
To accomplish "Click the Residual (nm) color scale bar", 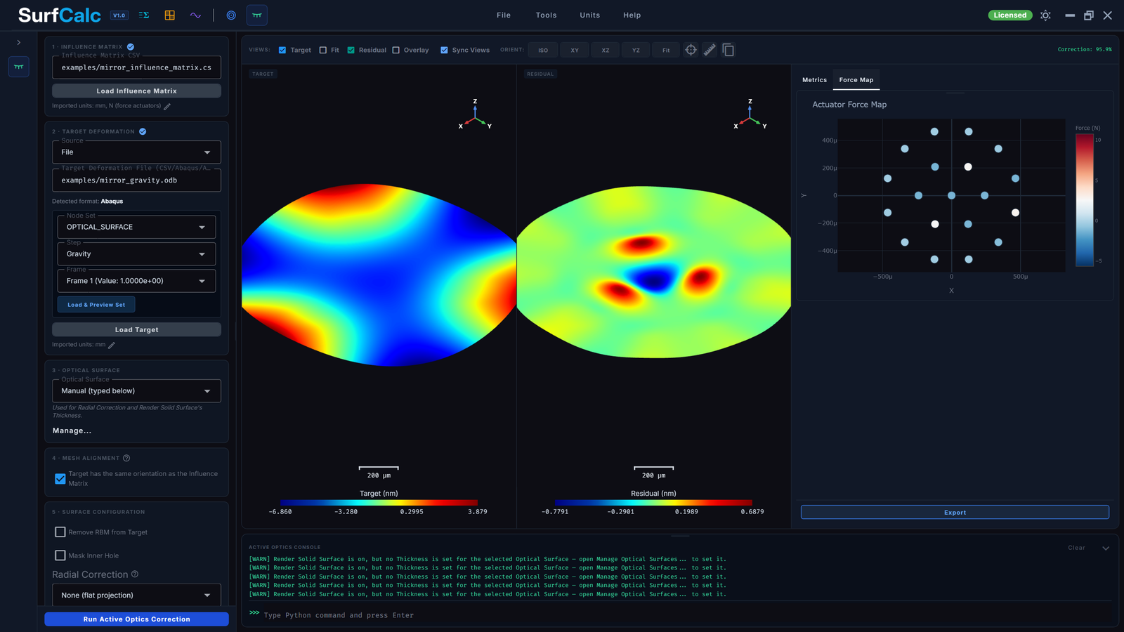I will click(653, 503).
